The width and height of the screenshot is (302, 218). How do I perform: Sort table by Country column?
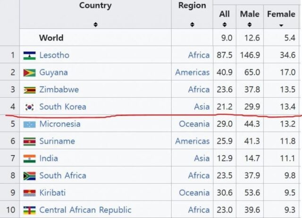click(95, 24)
